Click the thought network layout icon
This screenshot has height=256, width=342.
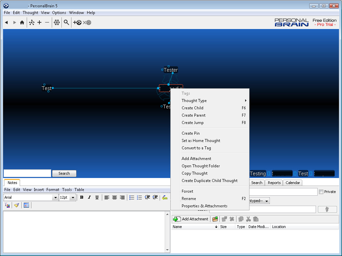(32, 22)
